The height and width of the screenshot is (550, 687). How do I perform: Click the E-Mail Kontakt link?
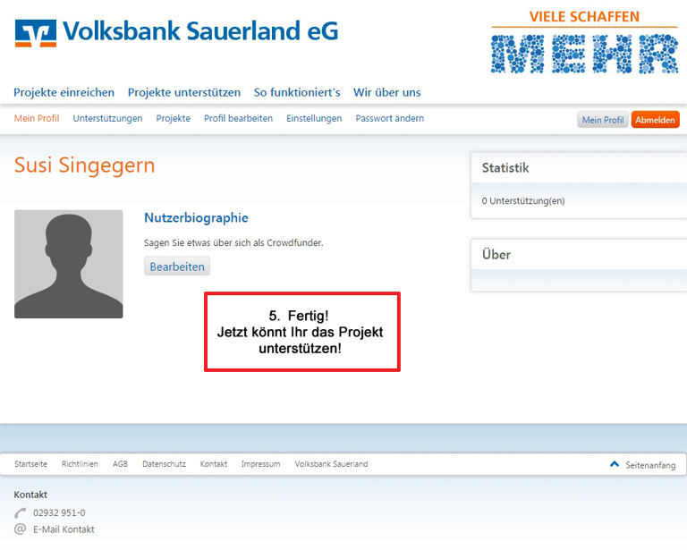click(64, 529)
